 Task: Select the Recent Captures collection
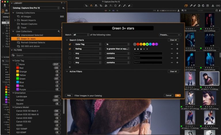click(x=29, y=24)
